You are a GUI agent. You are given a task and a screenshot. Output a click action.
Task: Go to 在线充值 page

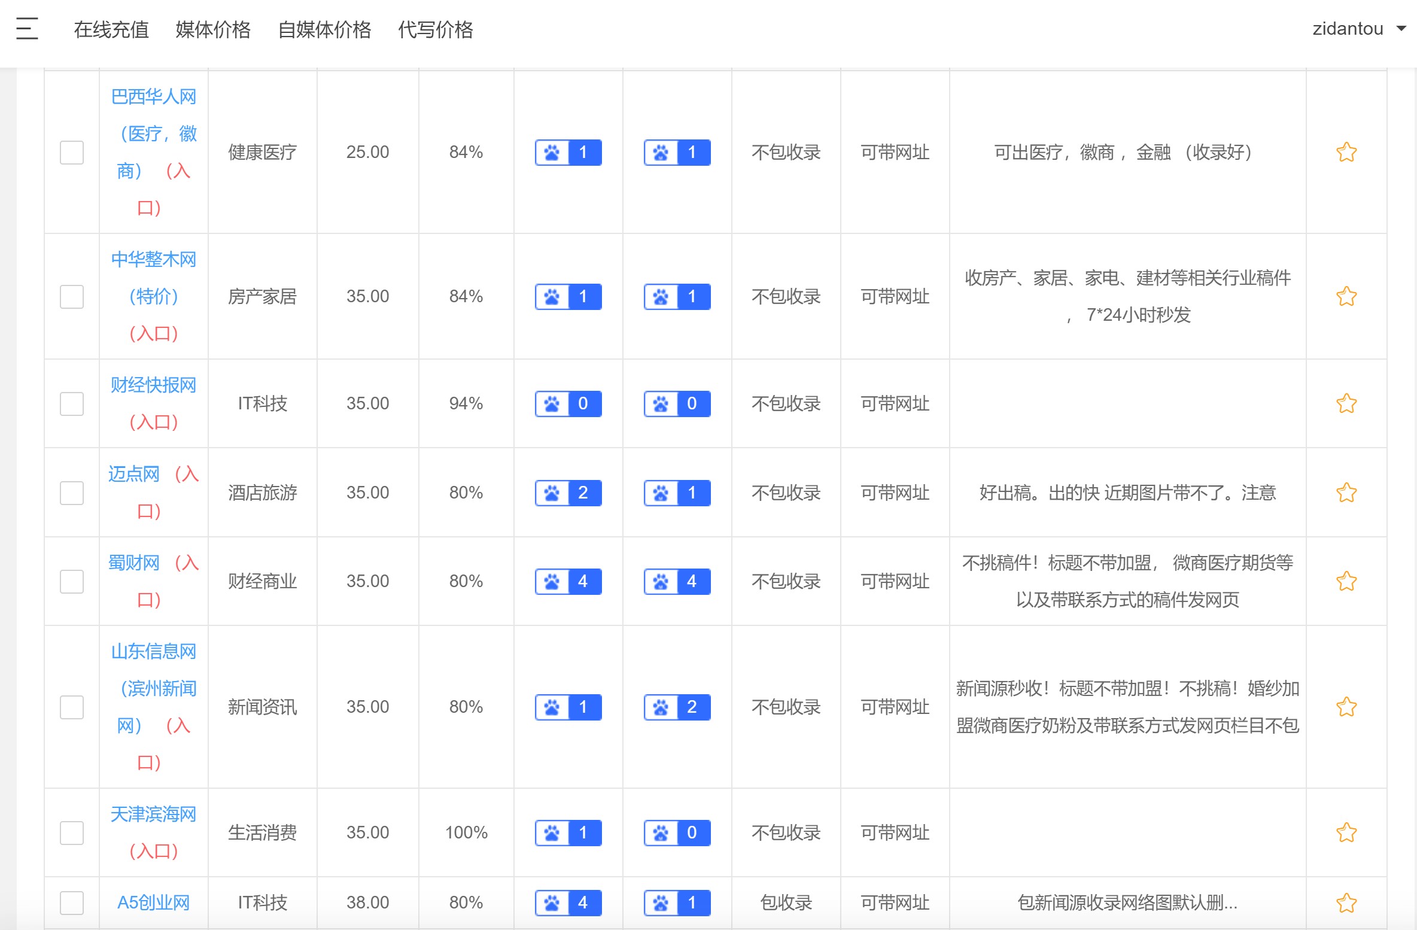point(111,29)
